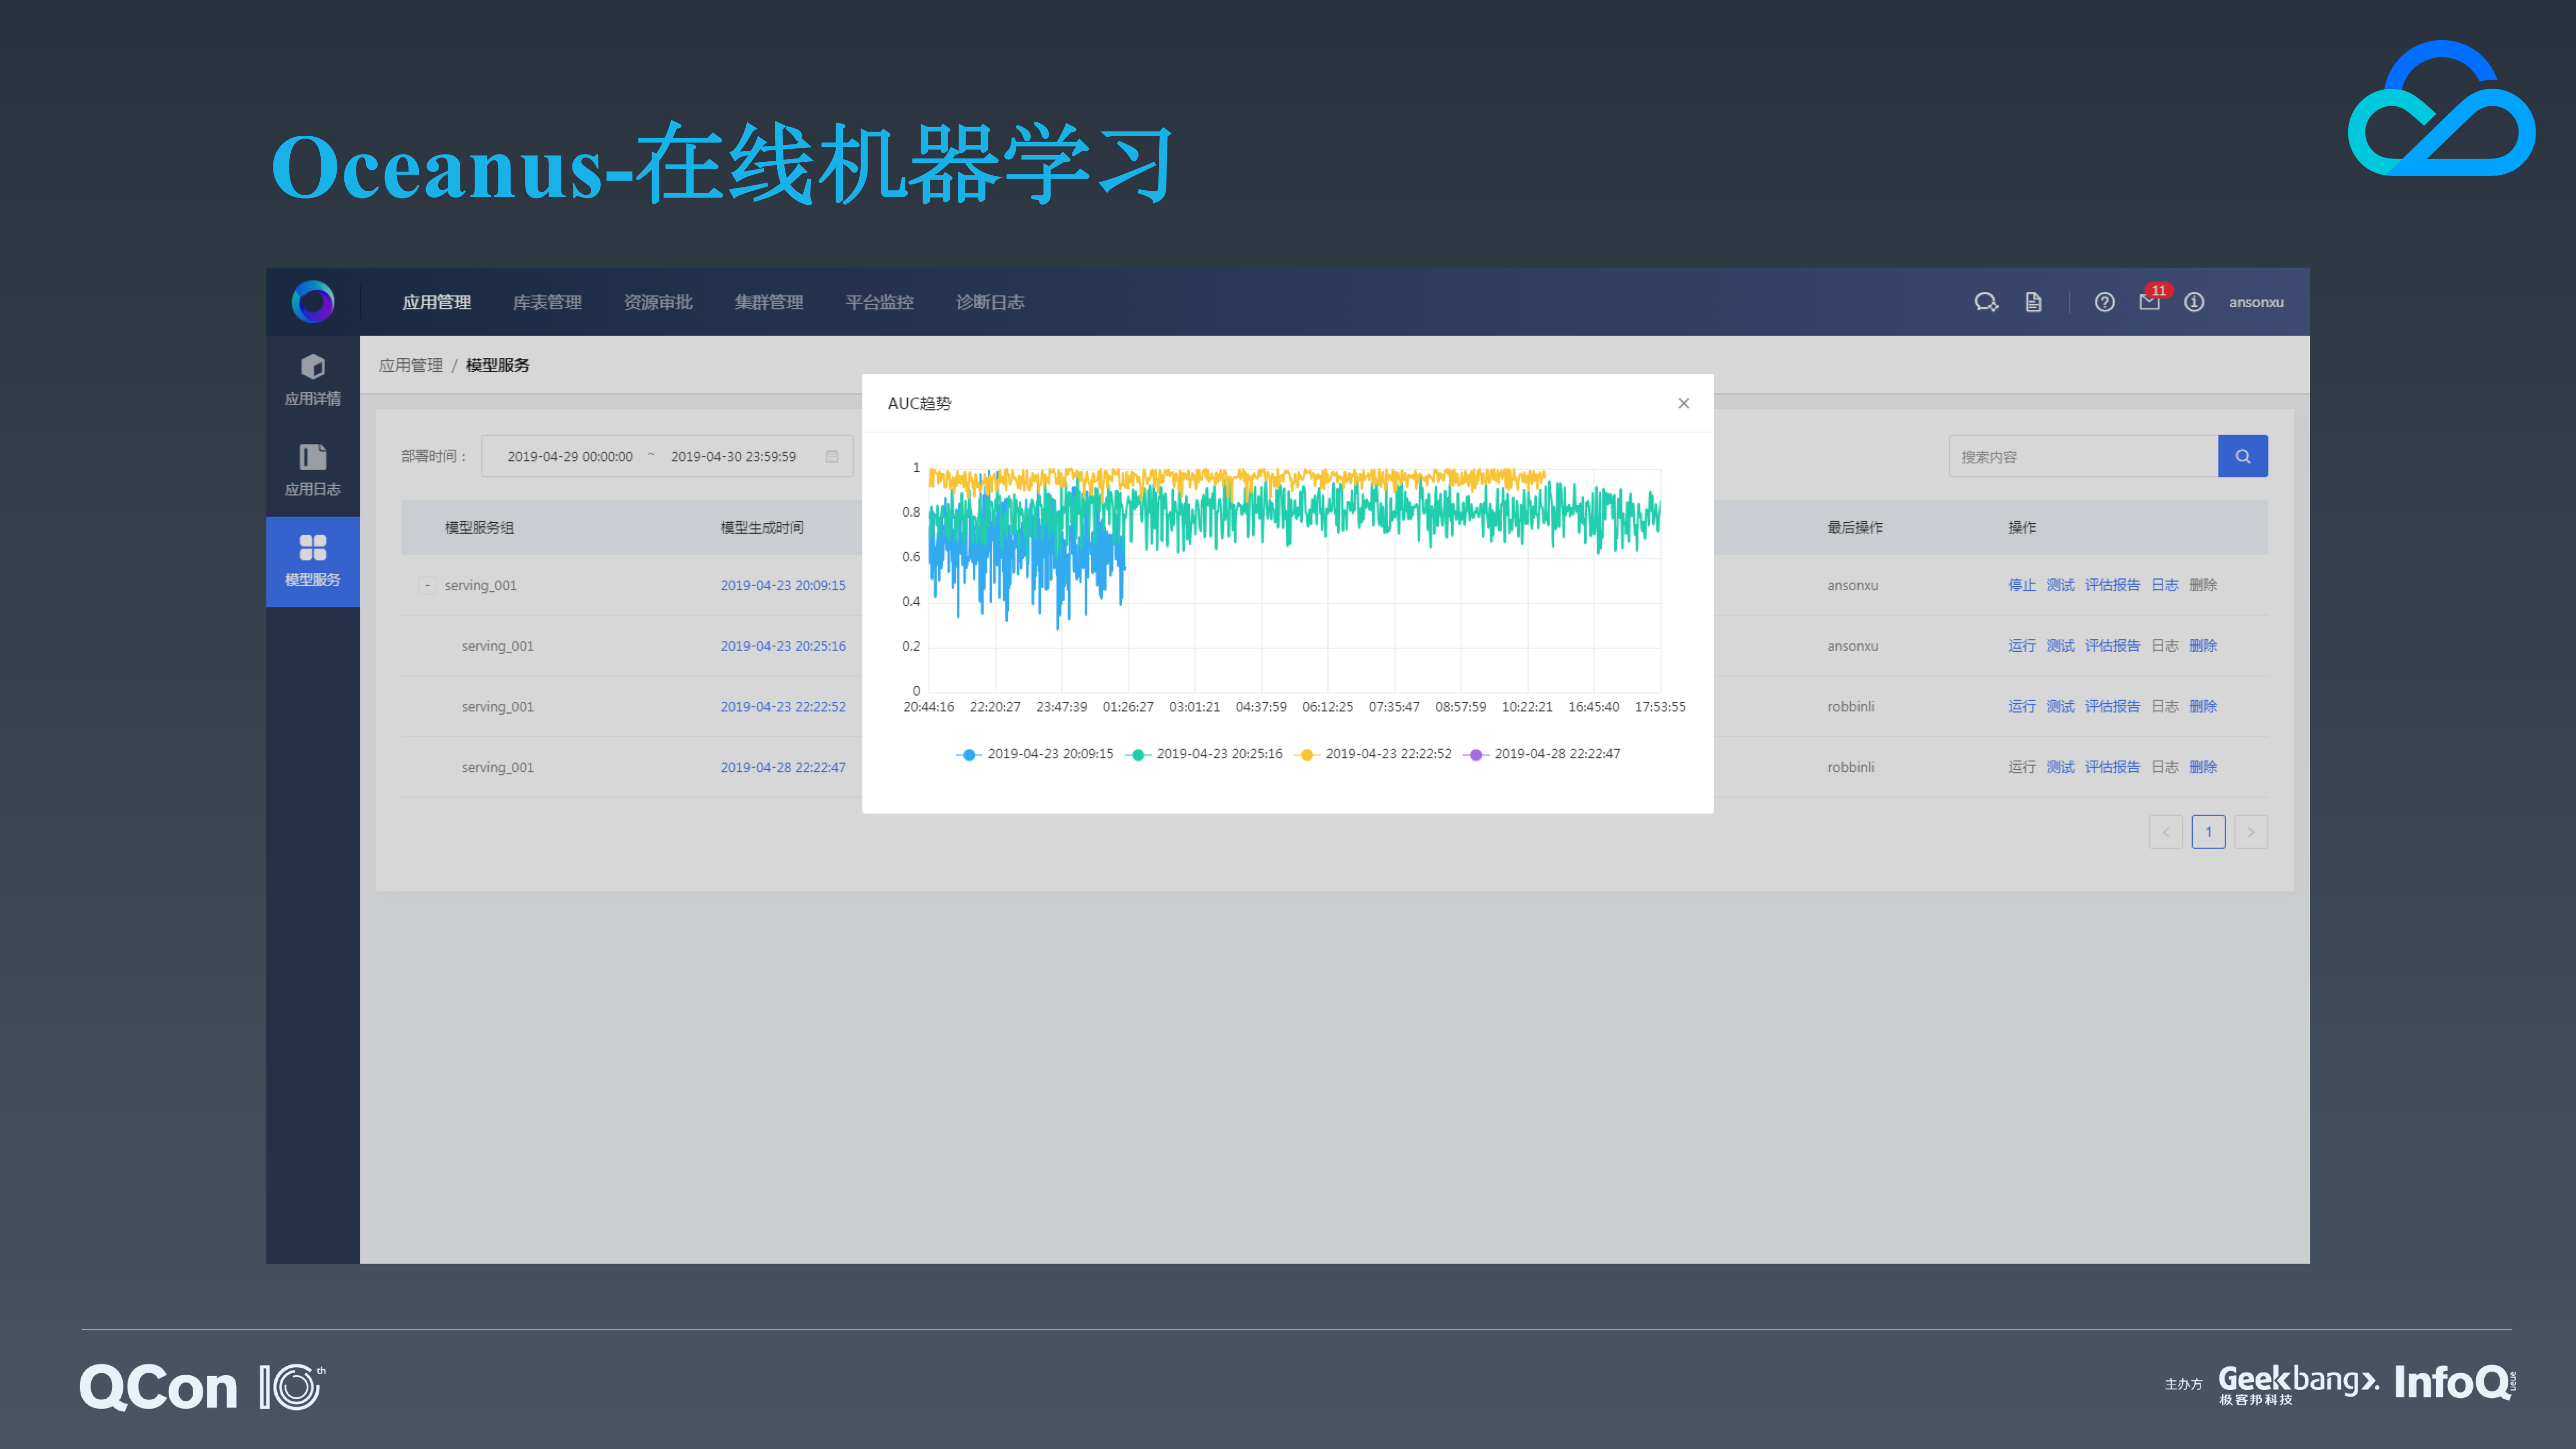Viewport: 2576px width, 1449px height.
Task: Click 删除 in the second ansonxu row
Action: [2203, 646]
